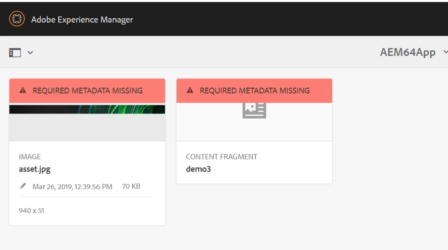Click the 940 x 51 dimensions text
The width and height of the screenshot is (448, 250).
click(31, 211)
